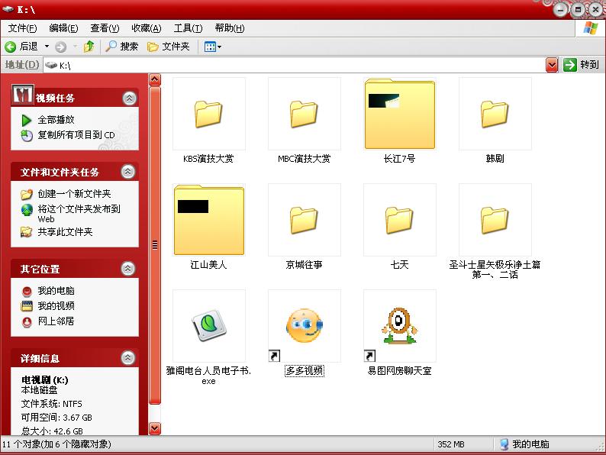Open 我的视频 link
The height and width of the screenshot is (455, 606).
pos(56,306)
